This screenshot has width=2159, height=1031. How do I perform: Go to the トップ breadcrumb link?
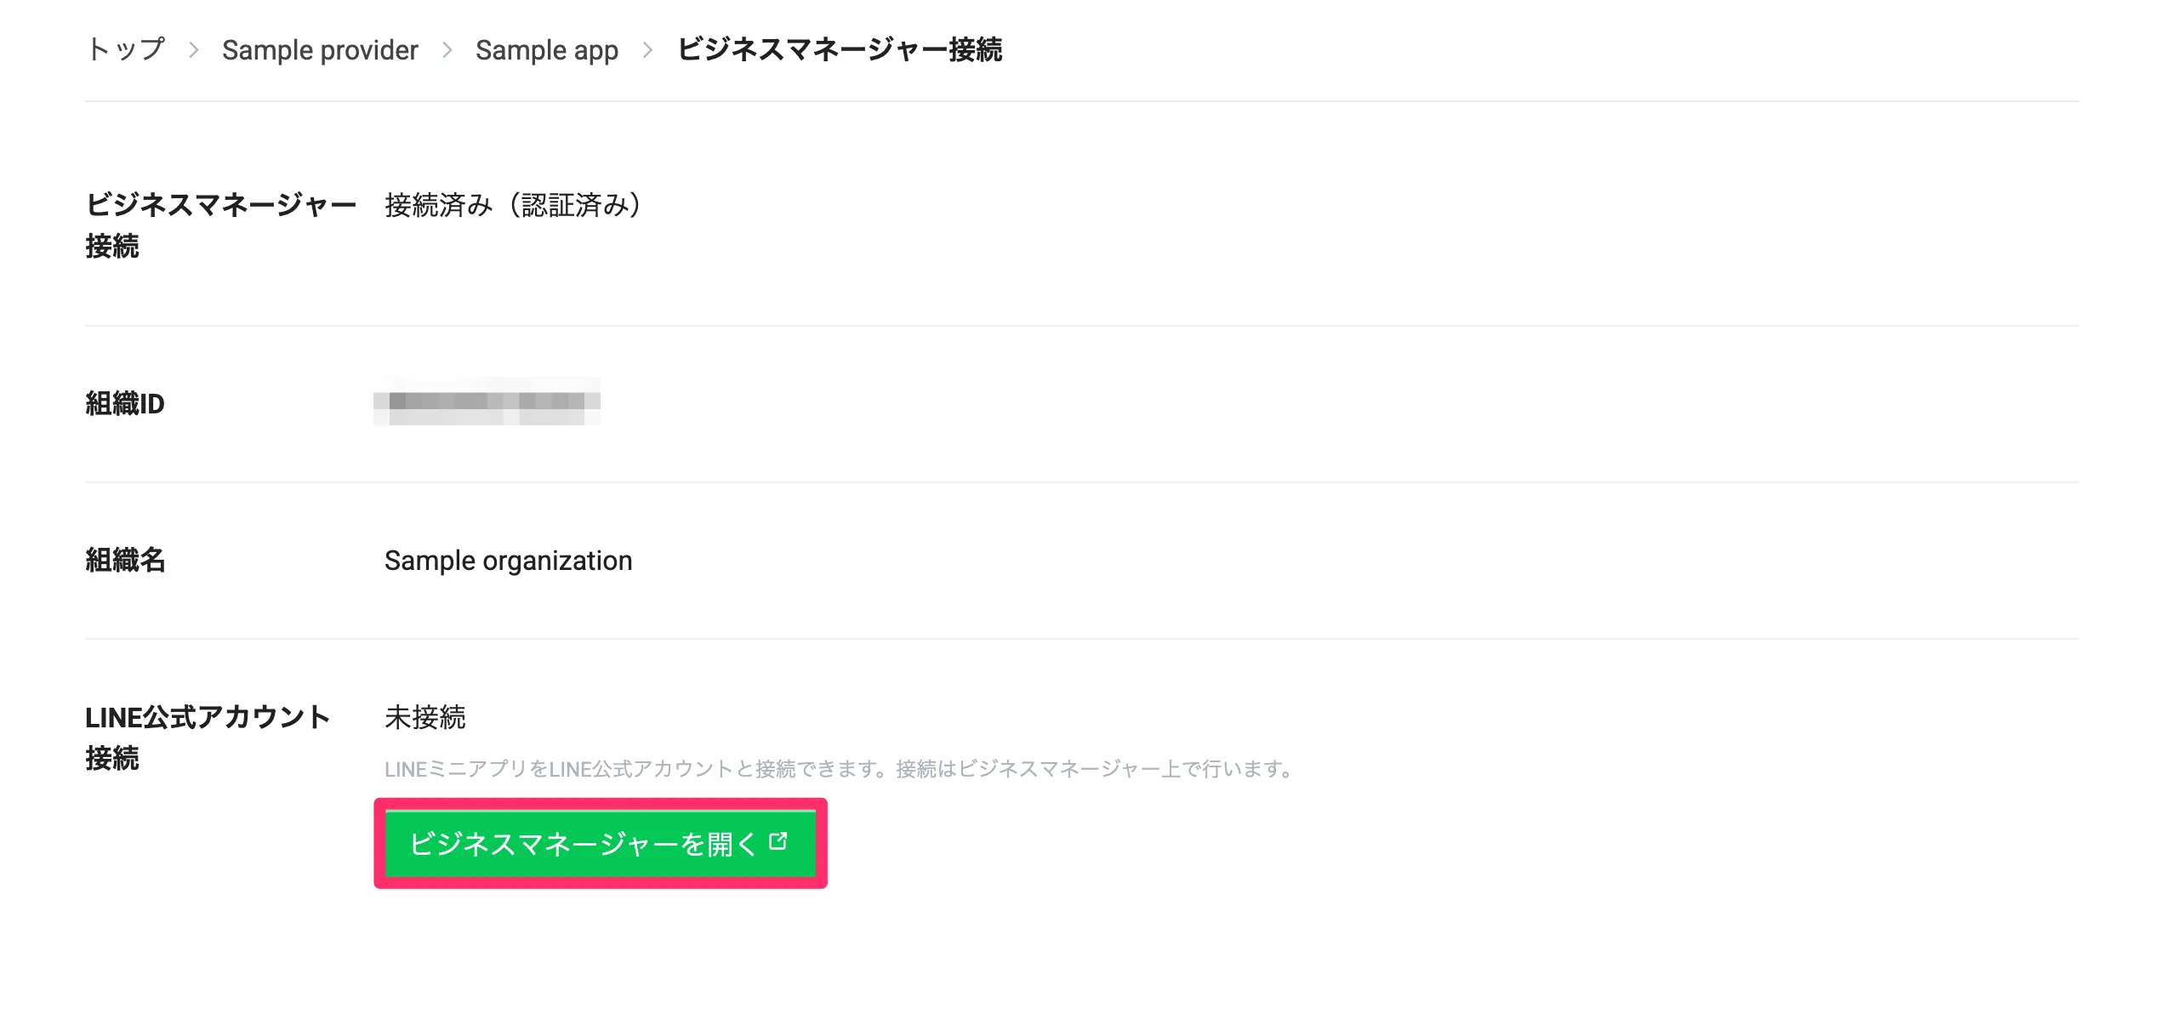point(125,49)
